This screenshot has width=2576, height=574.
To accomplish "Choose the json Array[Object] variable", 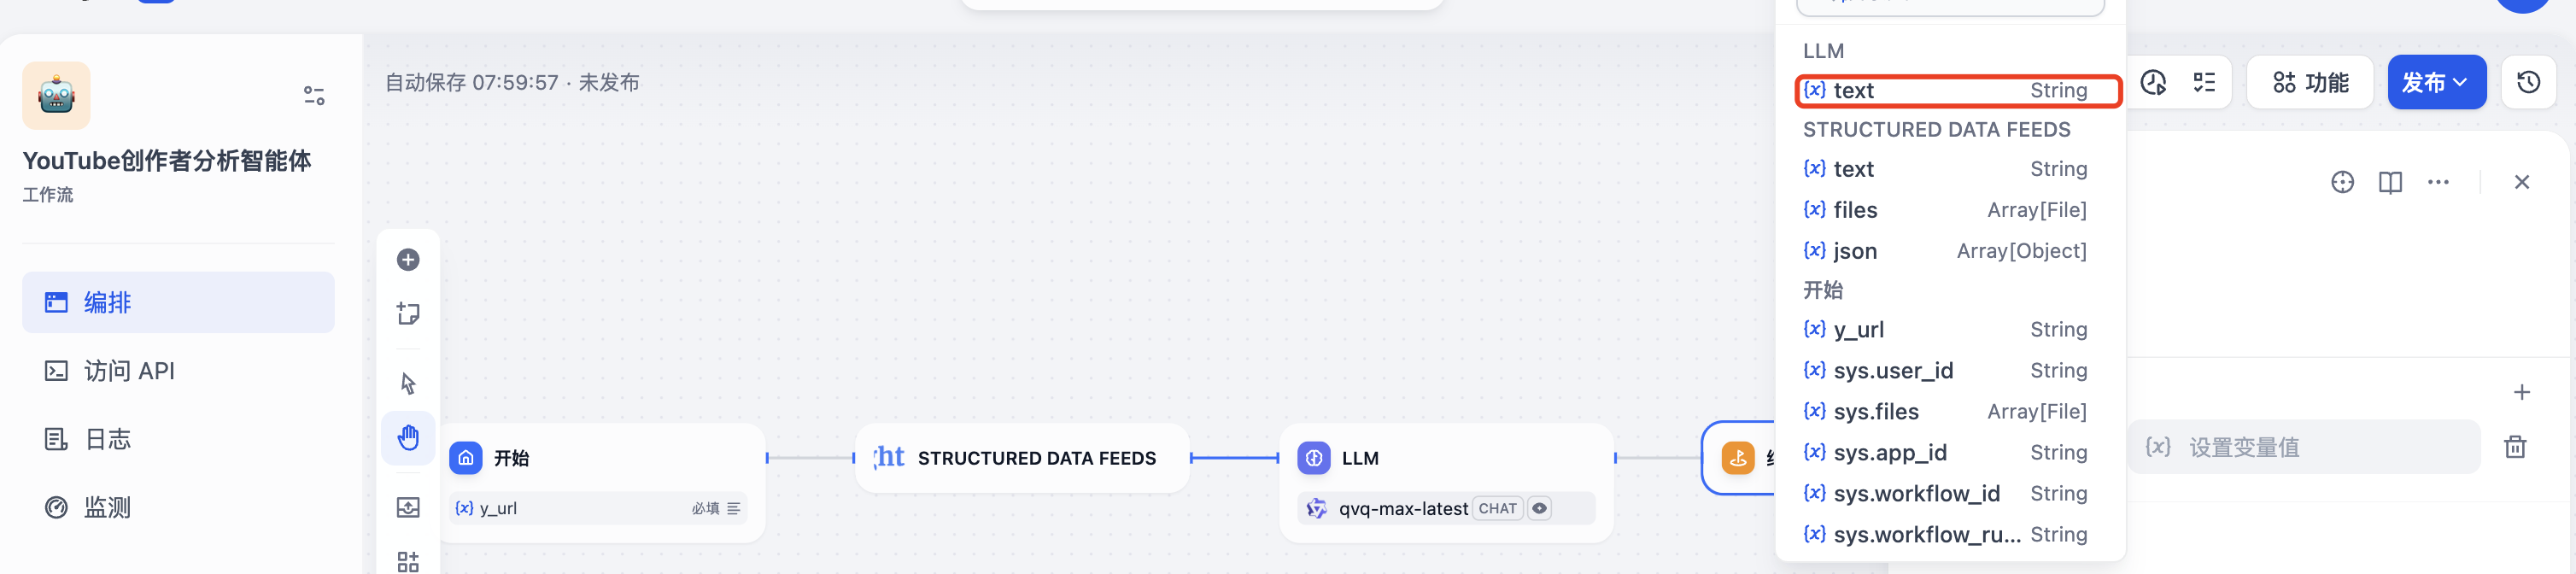I will [x=1944, y=251].
